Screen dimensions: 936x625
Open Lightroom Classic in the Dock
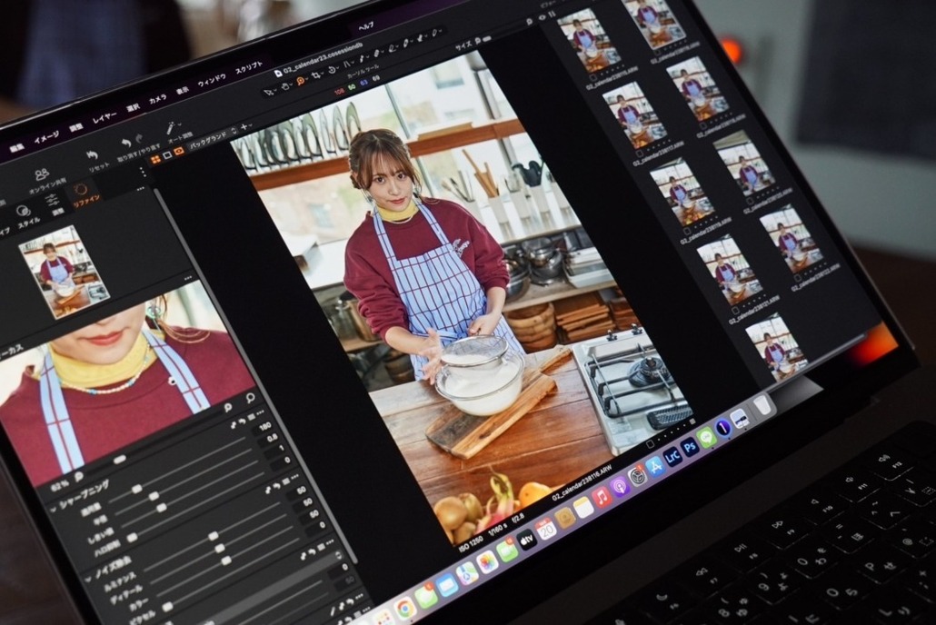tap(672, 457)
